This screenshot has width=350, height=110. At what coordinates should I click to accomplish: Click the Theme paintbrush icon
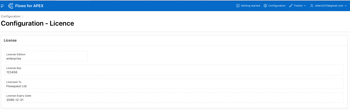pyautogui.click(x=291, y=6)
